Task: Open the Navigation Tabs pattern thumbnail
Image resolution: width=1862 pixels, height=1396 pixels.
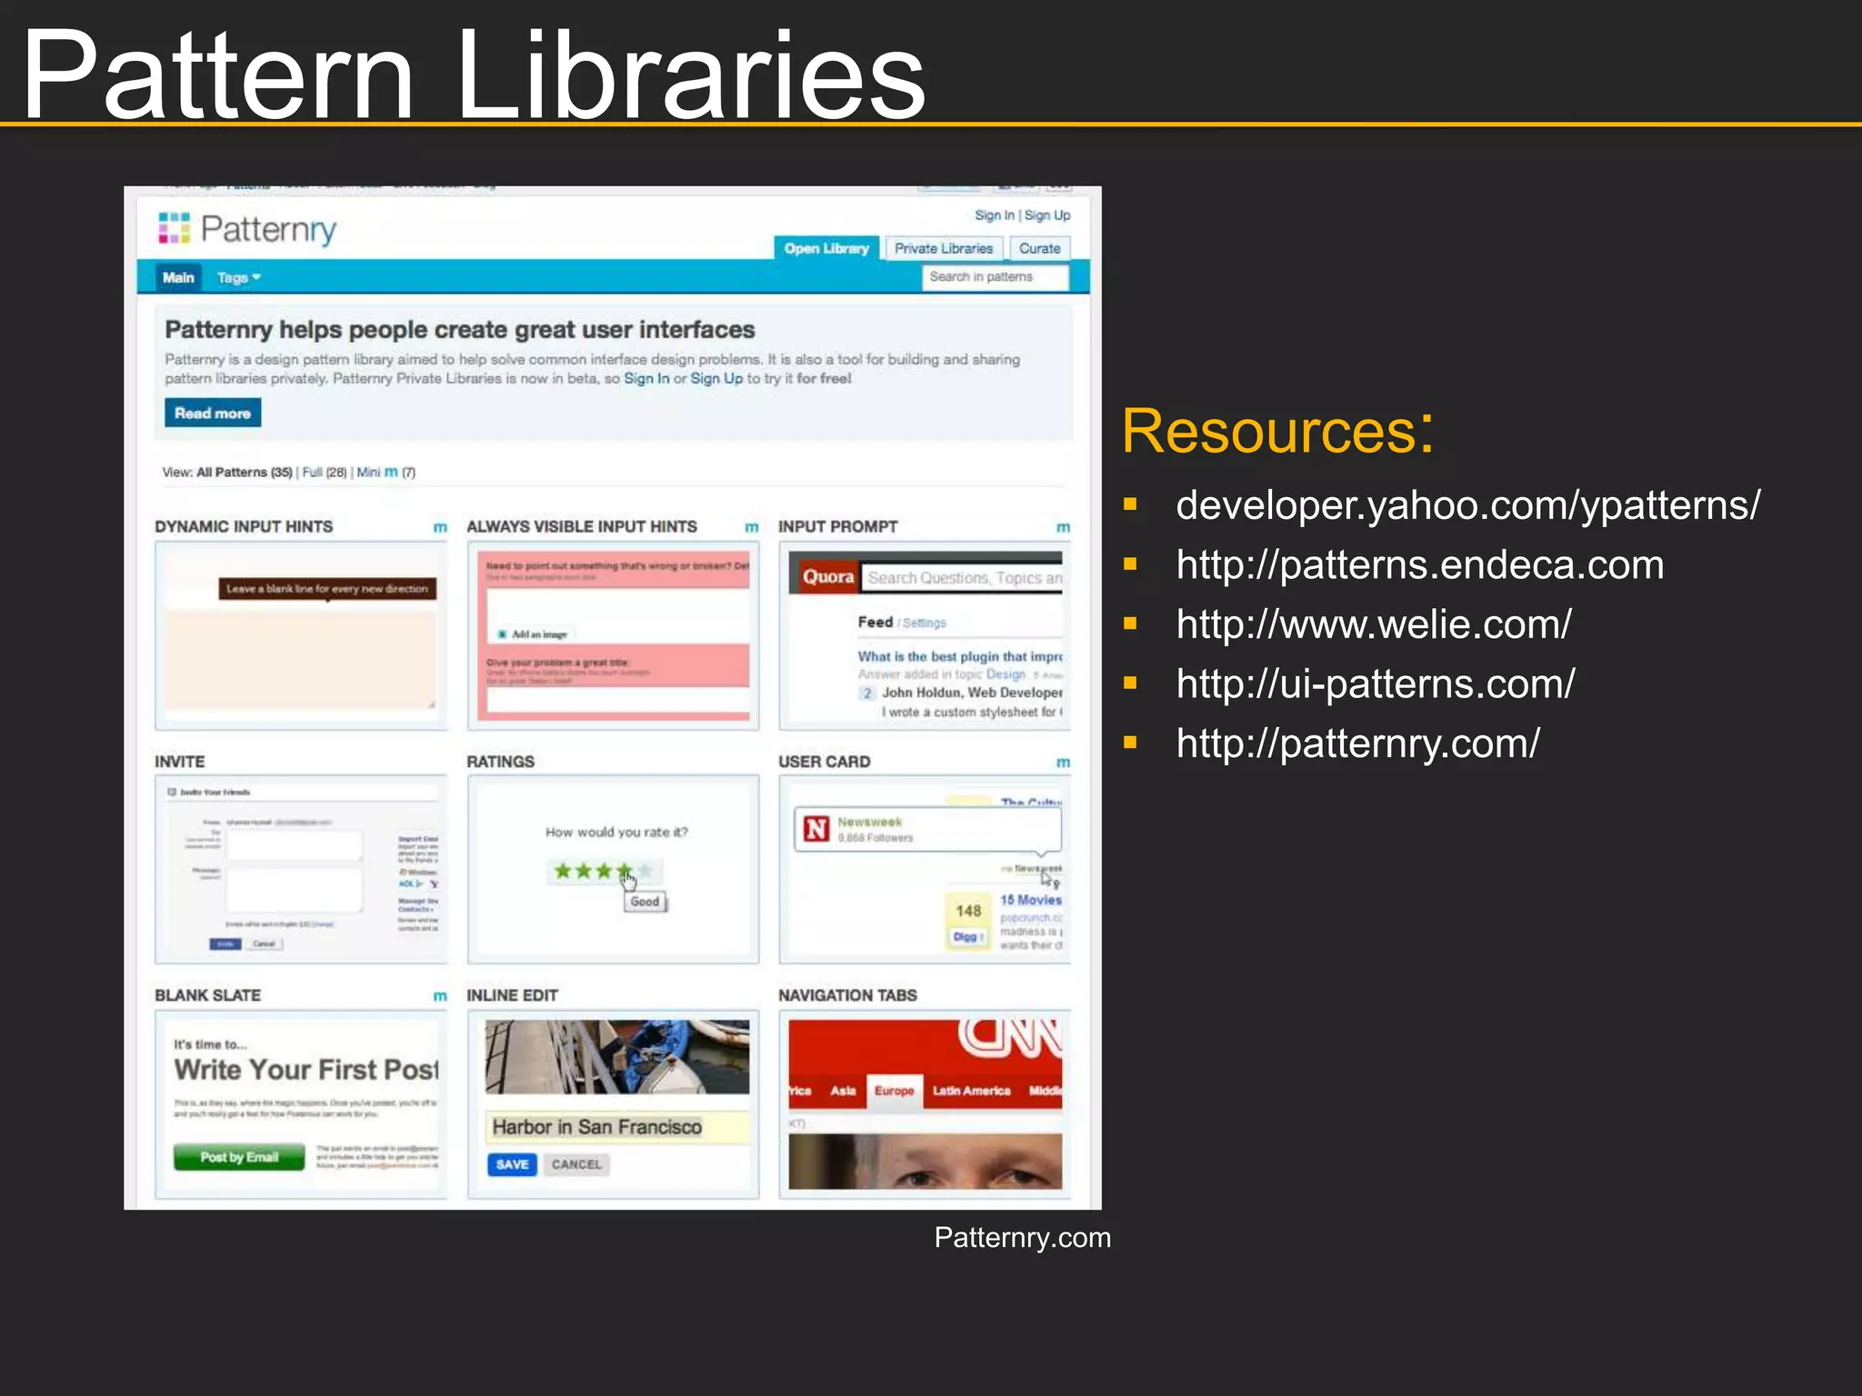Action: 925,1104
